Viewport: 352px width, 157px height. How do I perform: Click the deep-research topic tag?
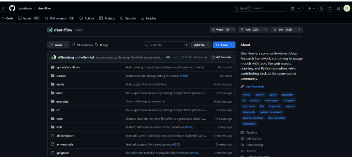[x=276, y=118]
